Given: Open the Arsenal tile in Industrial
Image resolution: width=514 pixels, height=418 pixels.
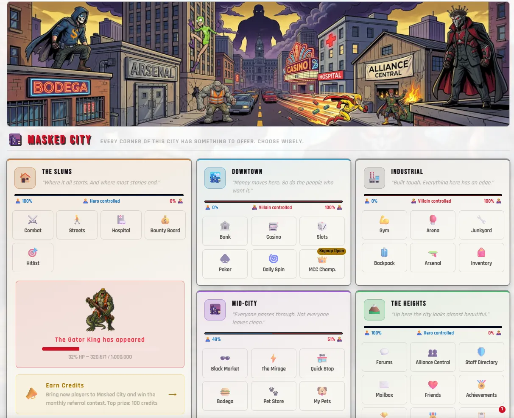Looking at the screenshot, I should click(433, 257).
